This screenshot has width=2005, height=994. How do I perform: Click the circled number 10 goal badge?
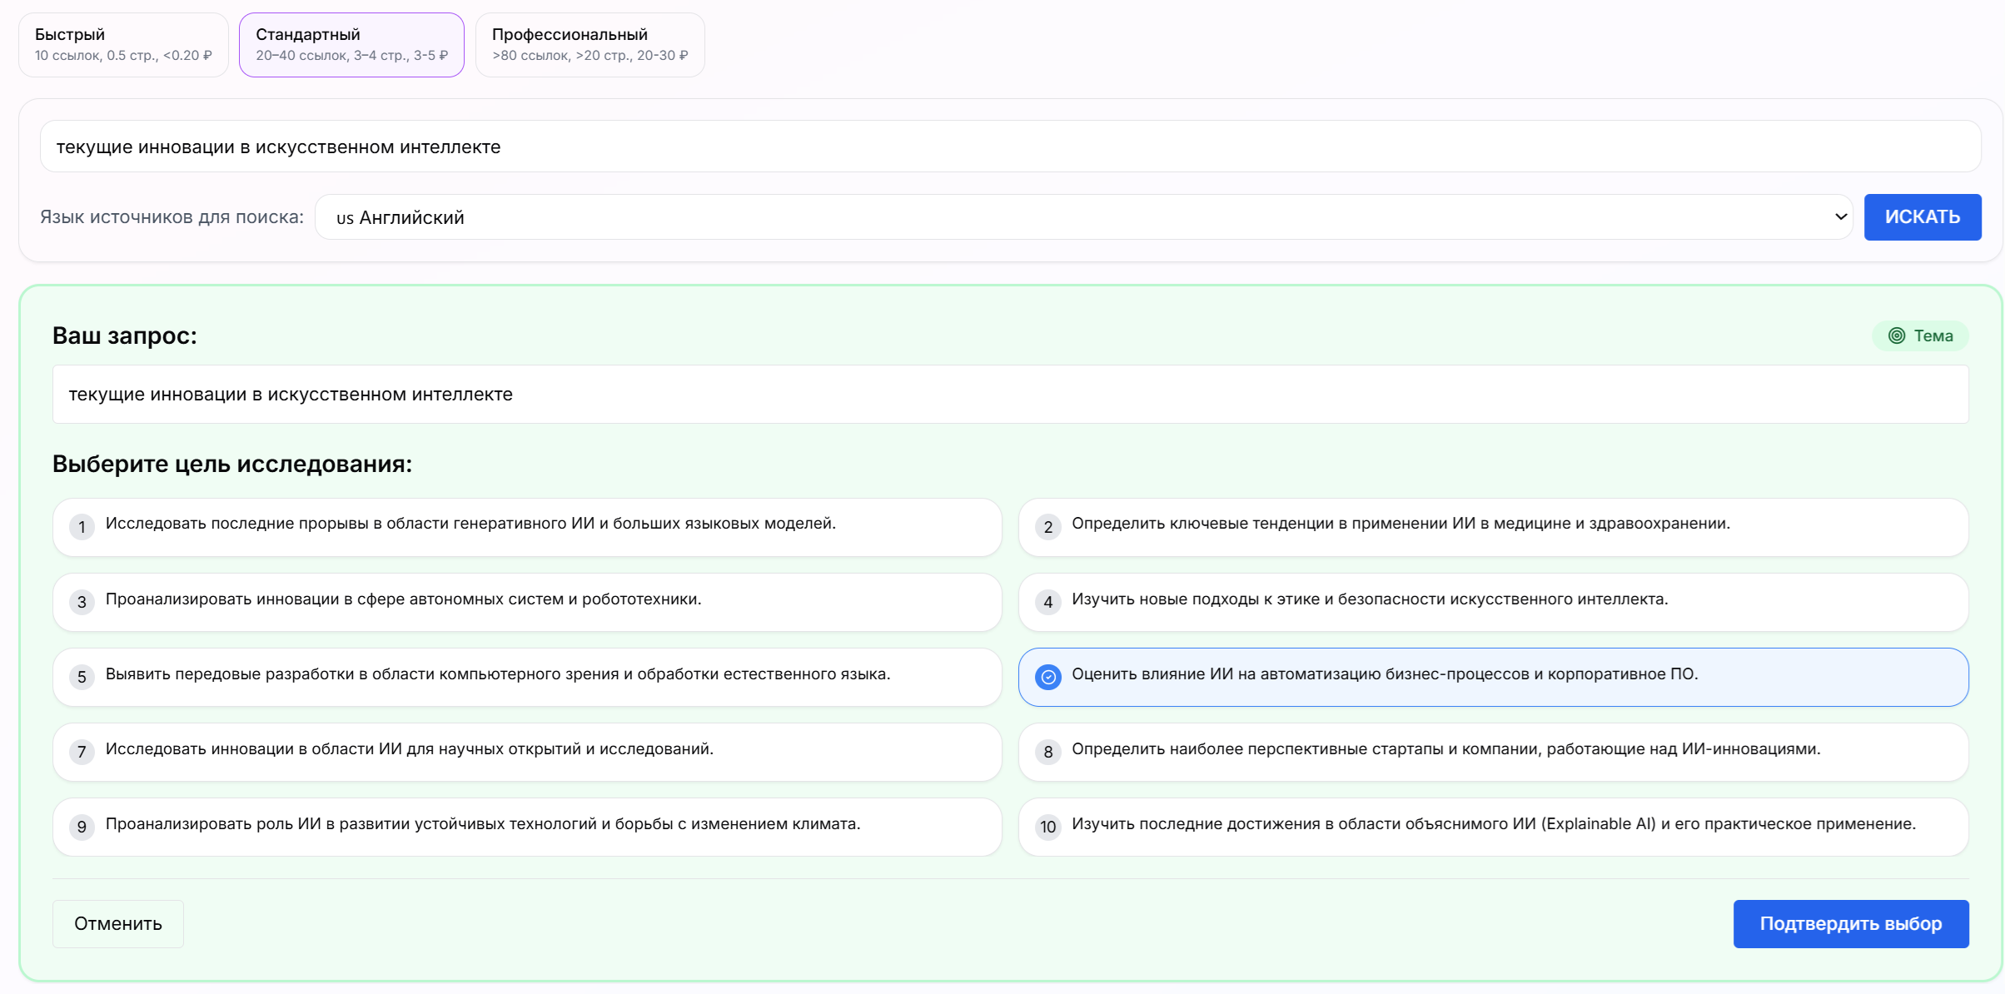pyautogui.click(x=1047, y=827)
